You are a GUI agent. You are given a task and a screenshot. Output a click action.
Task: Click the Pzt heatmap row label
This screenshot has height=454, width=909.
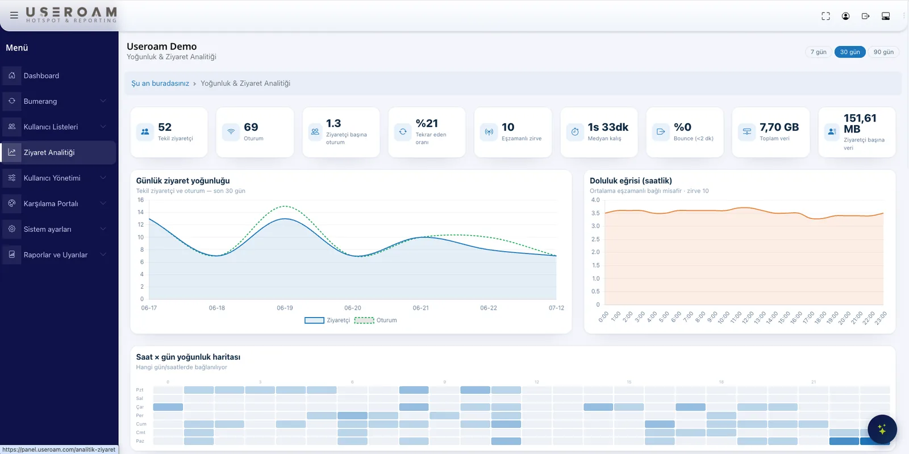point(140,390)
